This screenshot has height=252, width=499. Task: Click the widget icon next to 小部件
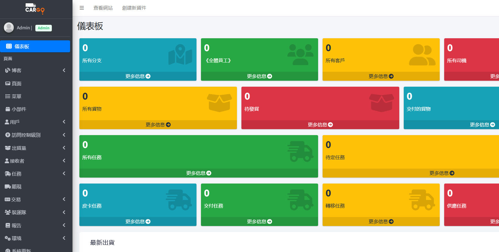coord(8,109)
